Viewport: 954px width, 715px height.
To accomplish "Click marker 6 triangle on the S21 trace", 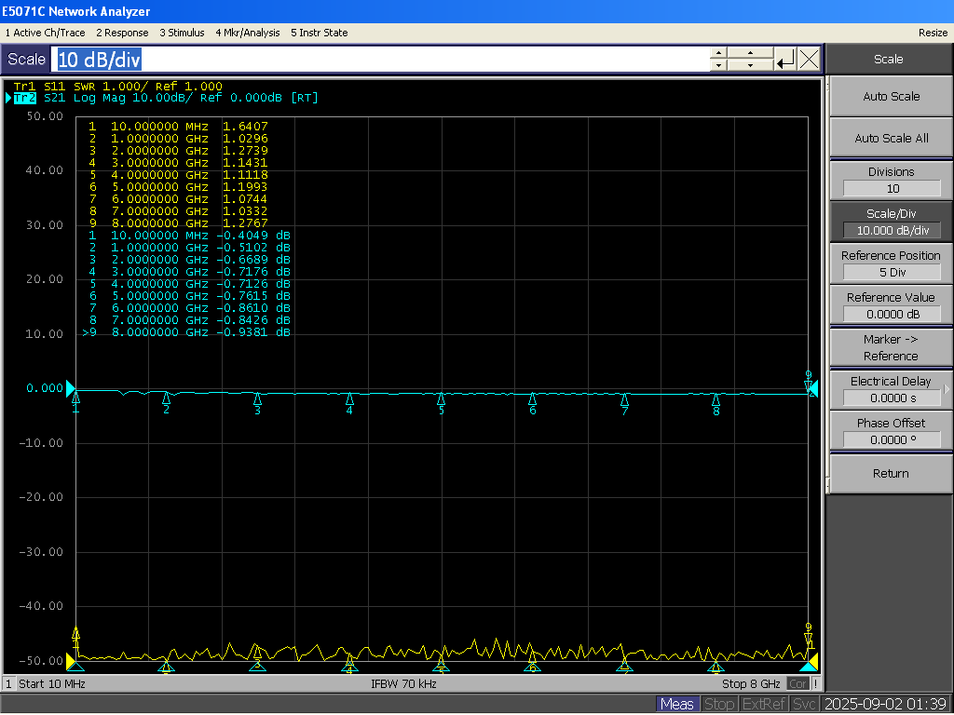I will click(x=533, y=398).
